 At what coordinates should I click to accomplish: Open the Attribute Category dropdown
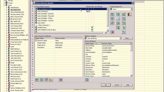[120, 38]
